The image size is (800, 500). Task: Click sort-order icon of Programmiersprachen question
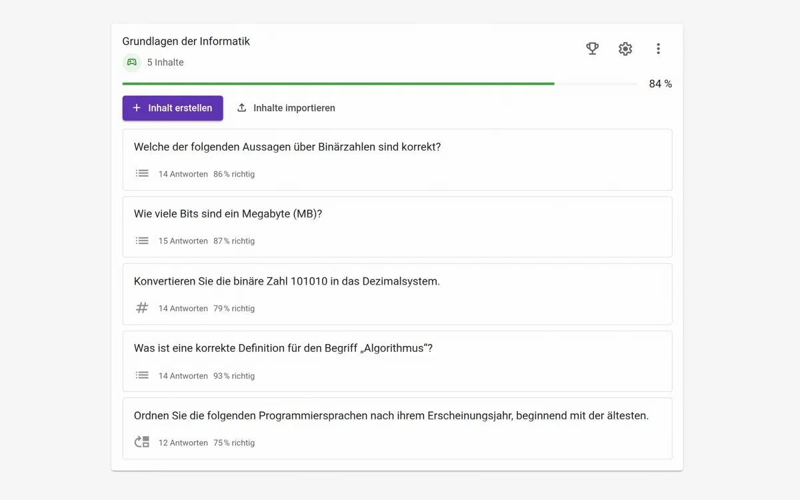tap(142, 442)
